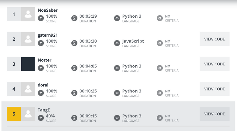View code for TangE's 40% solution
Image resolution: width=237 pixels, height=131 pixels.
[215, 114]
